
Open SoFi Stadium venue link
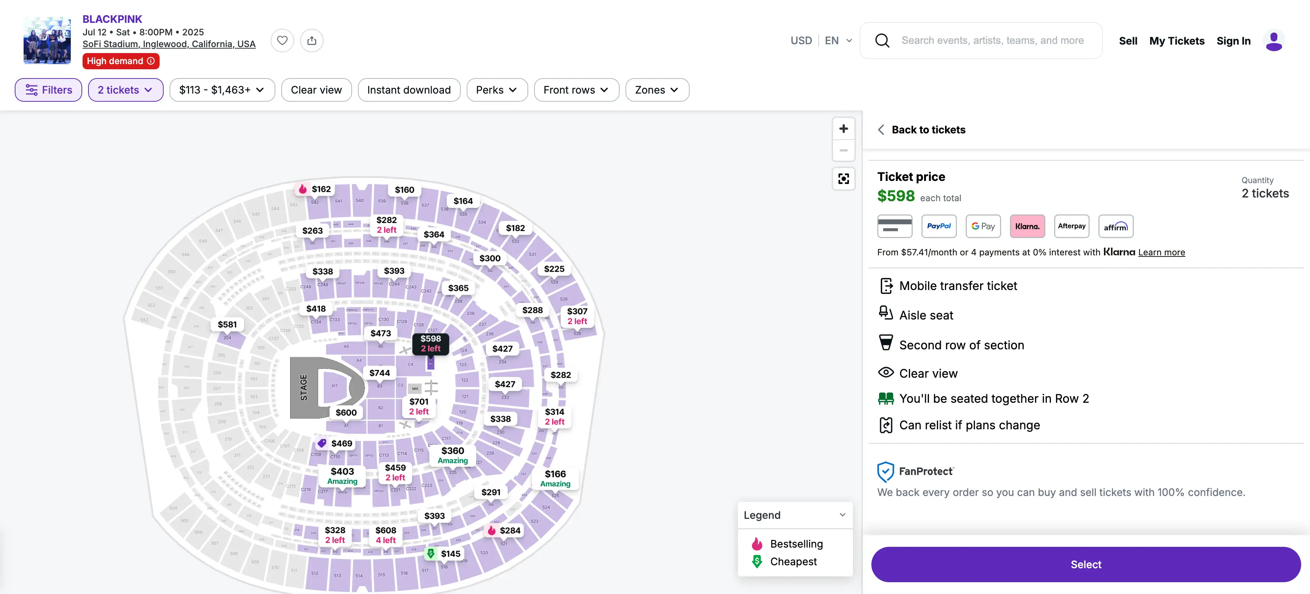click(169, 44)
